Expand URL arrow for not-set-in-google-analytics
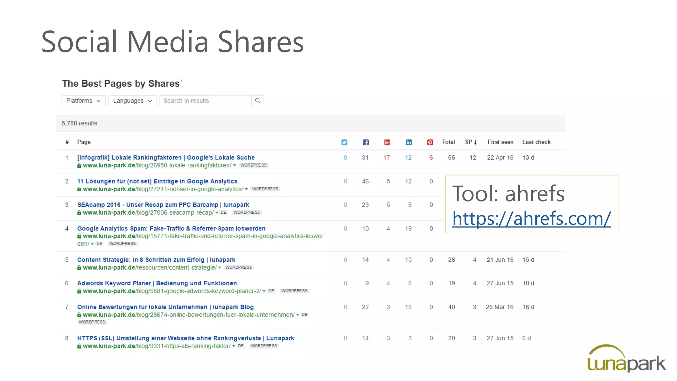The width and height of the screenshot is (677, 381). pos(246,189)
